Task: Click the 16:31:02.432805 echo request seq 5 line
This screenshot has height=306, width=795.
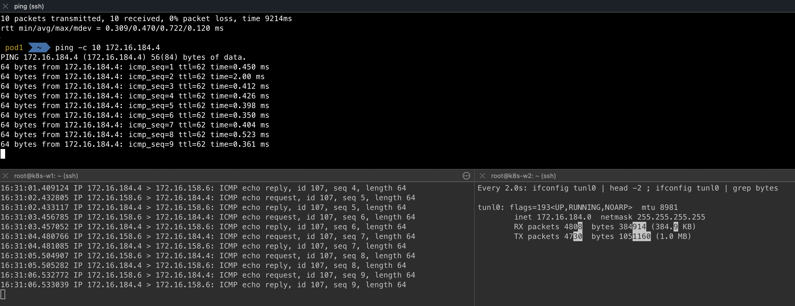Action: 208,198
